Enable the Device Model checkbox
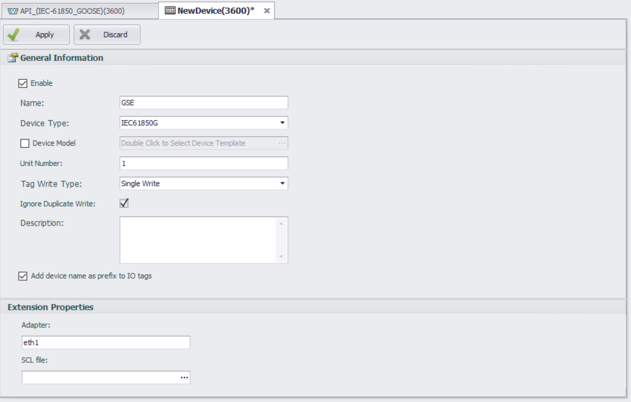The height and width of the screenshot is (402, 631). click(25, 143)
